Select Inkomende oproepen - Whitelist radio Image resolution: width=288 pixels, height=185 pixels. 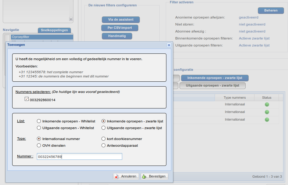point(39,121)
